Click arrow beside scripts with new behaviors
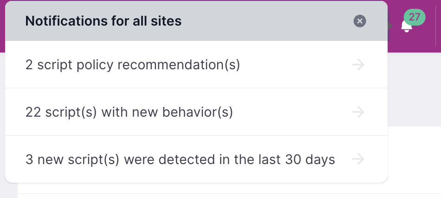 click(x=358, y=112)
